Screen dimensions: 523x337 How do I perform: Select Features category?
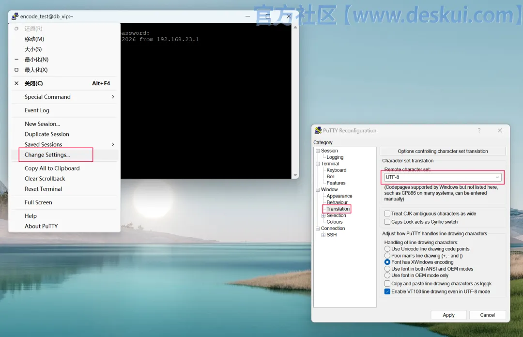[336, 183]
